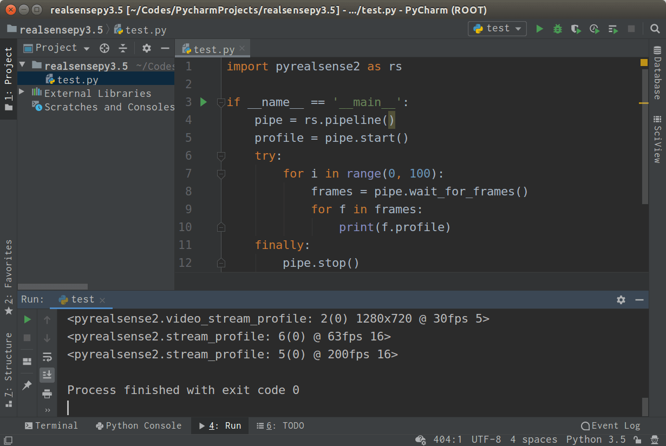Click the disabled Stop icon in top toolbar
Viewport: 666px width, 446px height.
[631, 29]
